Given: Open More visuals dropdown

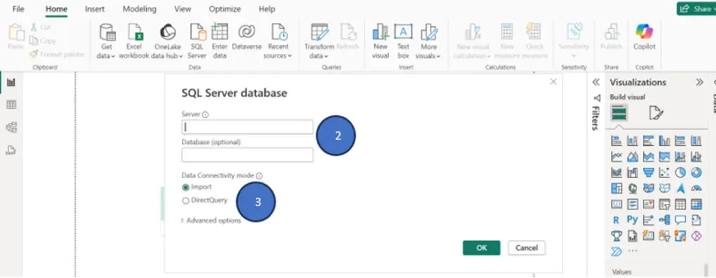Looking at the screenshot, I should coord(429,56).
